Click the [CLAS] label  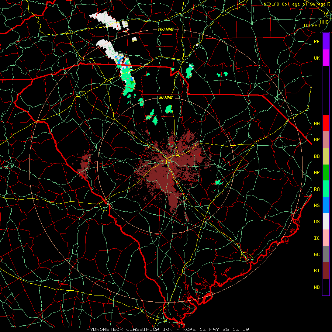point(312,25)
